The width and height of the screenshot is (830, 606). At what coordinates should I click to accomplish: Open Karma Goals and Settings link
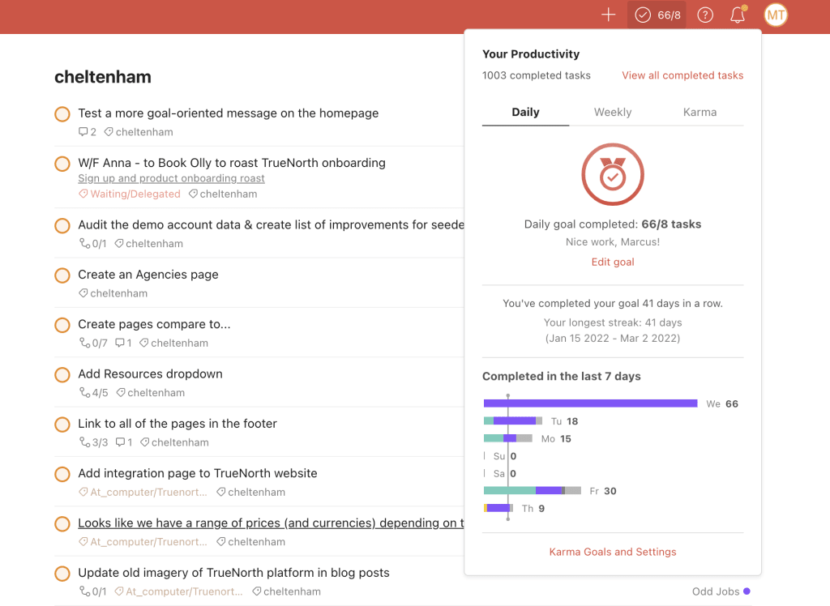[613, 552]
